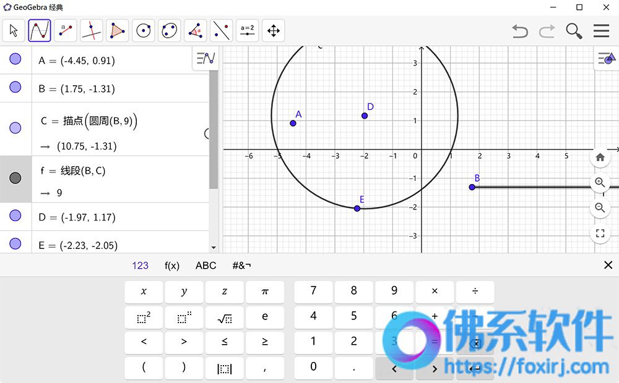The image size is (619, 383).
Task: Toggle visibility of point A
Action: point(15,59)
